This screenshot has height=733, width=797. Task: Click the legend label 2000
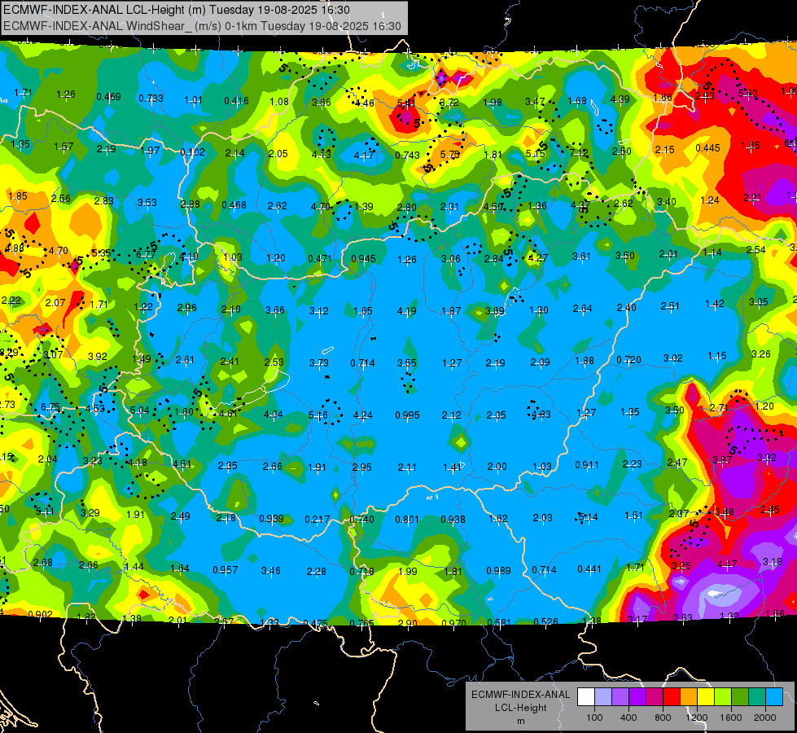765,718
